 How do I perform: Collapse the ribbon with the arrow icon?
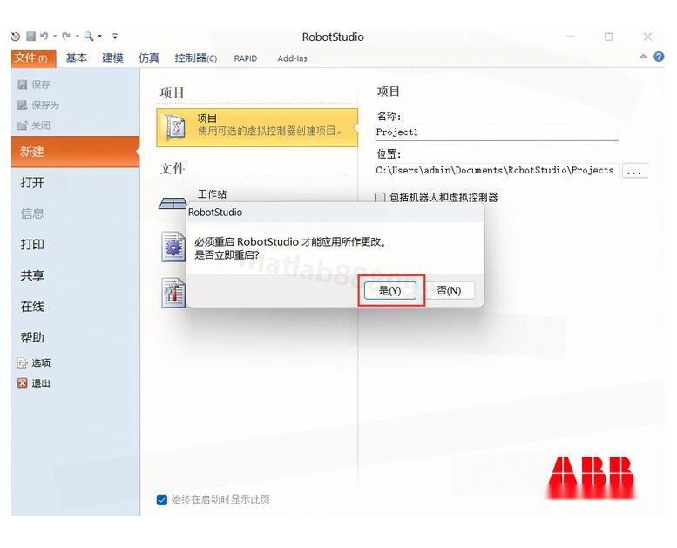point(643,57)
